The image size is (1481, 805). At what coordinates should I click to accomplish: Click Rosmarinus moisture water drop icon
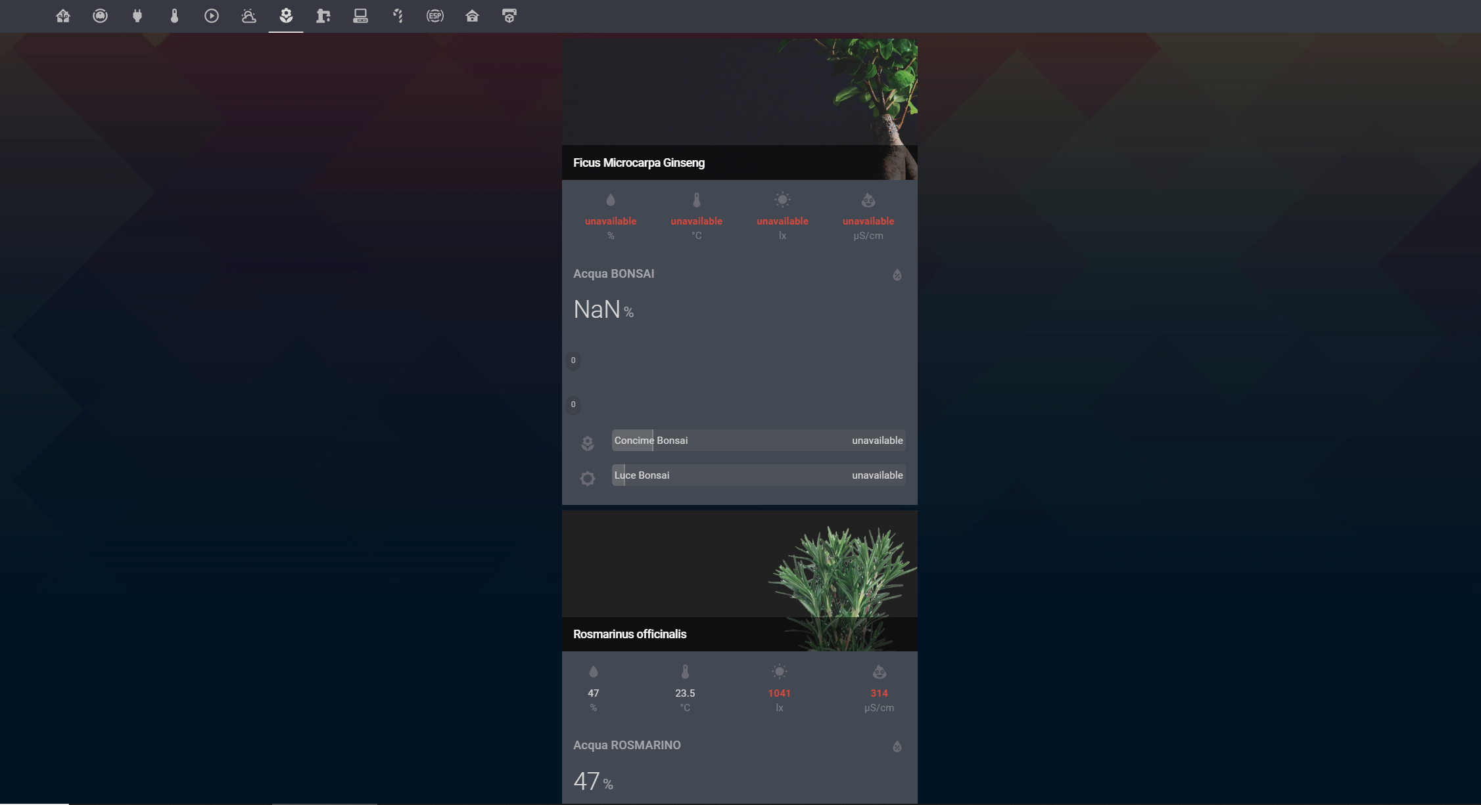[x=594, y=672]
